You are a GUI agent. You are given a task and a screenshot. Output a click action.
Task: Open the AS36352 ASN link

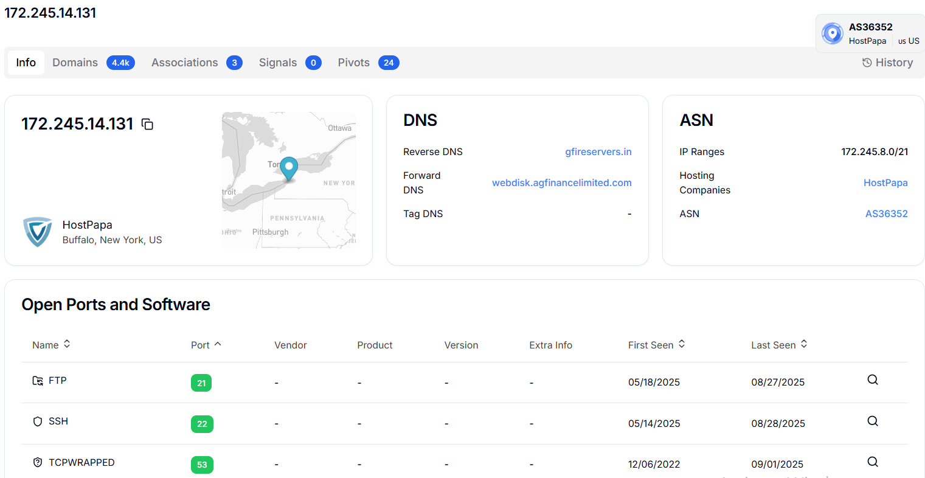click(887, 214)
